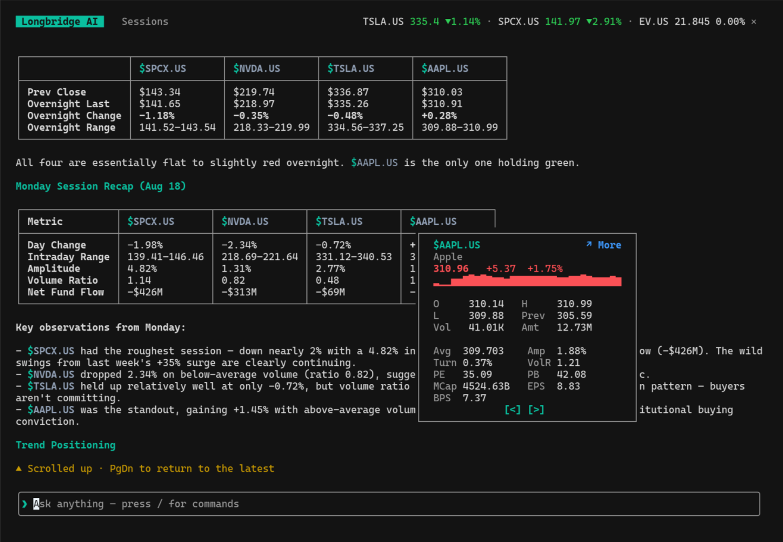The width and height of the screenshot is (783, 542).
Task: Click the 'Metric' column header
Action: point(45,222)
